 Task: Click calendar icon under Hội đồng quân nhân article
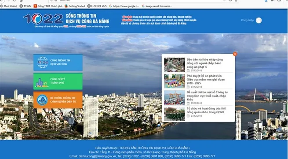pyautogui.click(x=188, y=116)
